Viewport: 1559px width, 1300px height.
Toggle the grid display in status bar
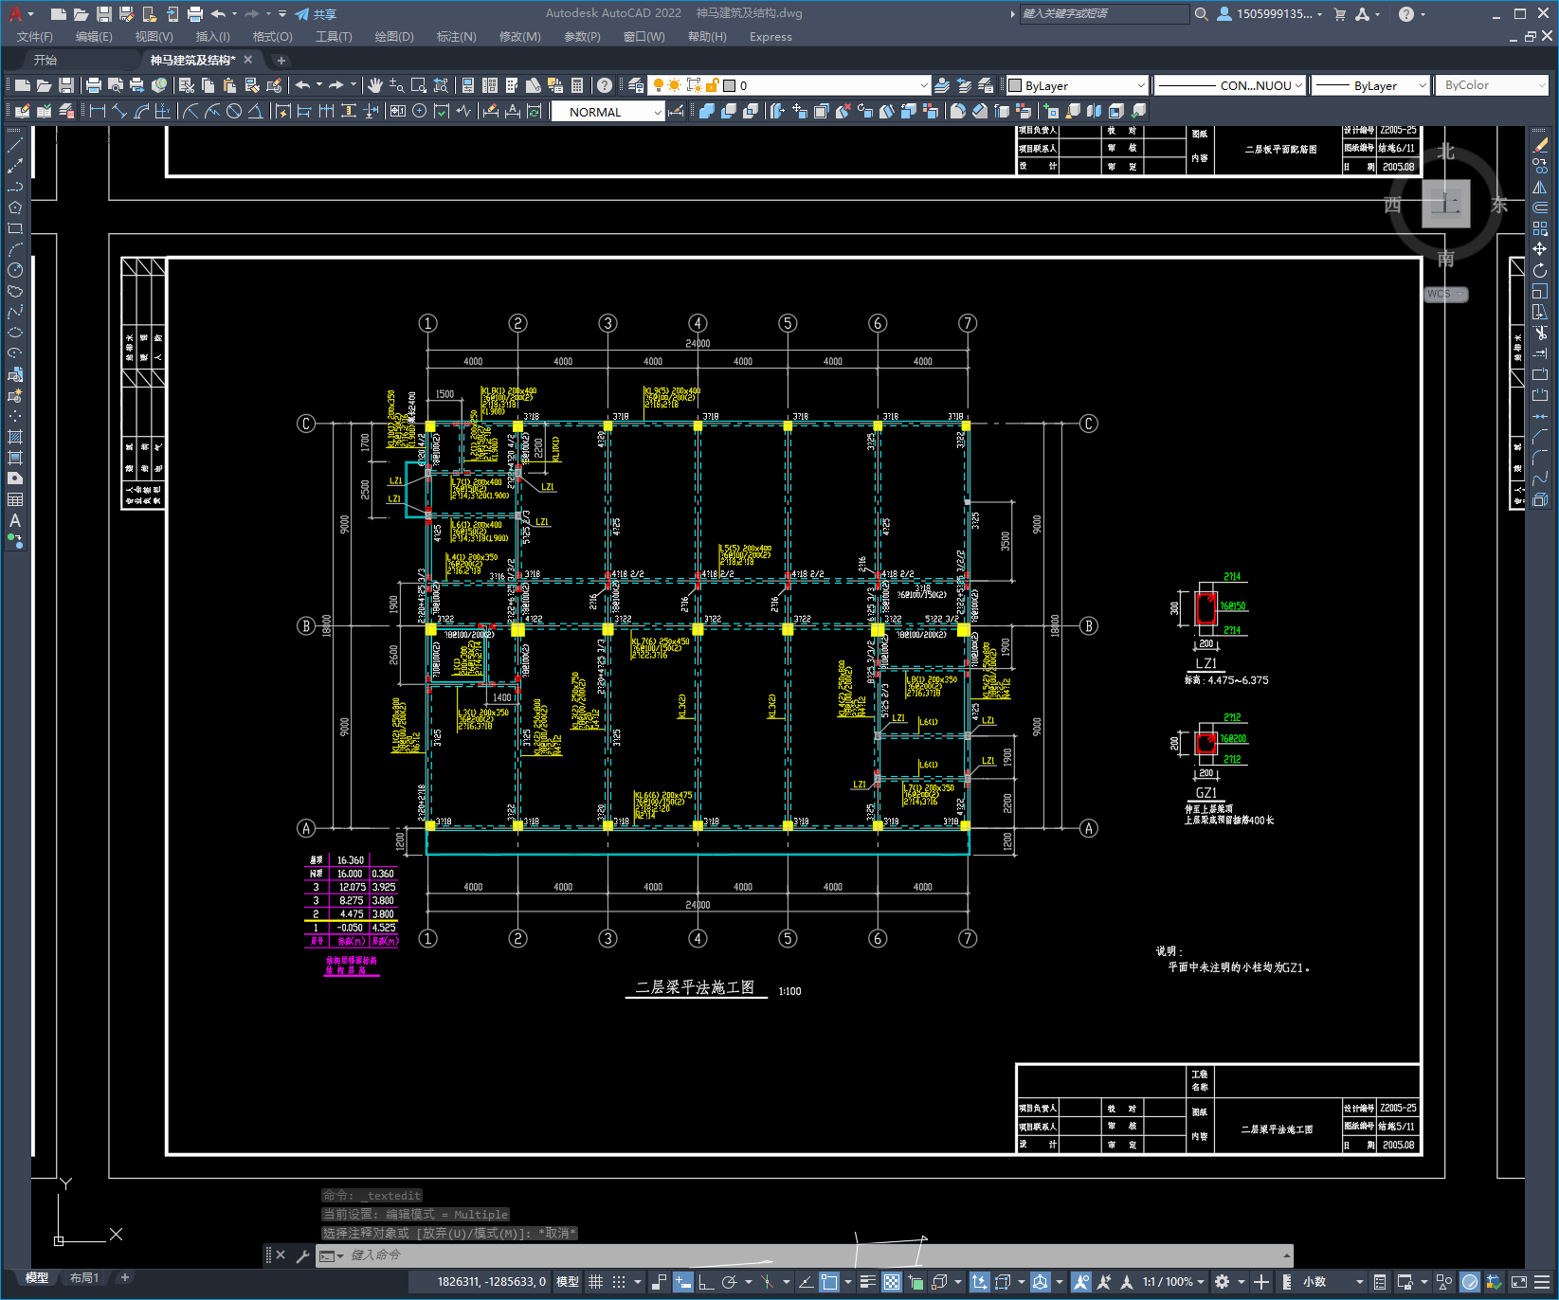[x=595, y=1282]
